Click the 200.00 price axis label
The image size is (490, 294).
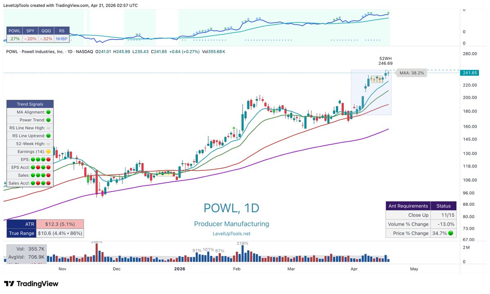(470, 98)
